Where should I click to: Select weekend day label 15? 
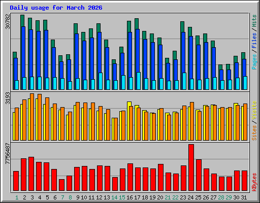pos(122,197)
